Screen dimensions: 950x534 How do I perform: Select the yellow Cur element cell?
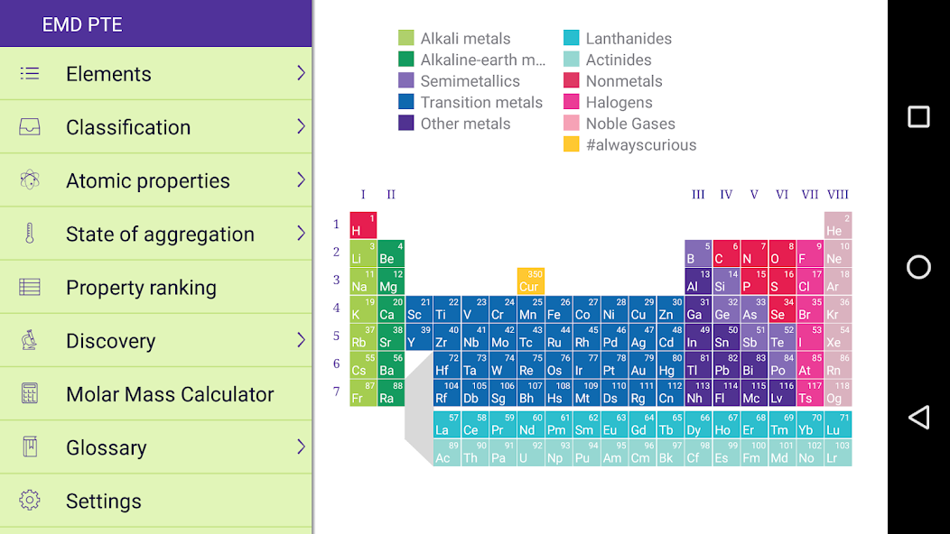[x=531, y=281]
